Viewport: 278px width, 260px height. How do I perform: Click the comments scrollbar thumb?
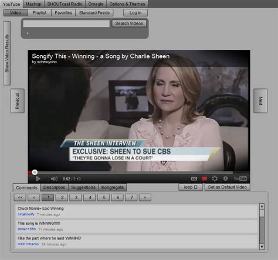click(262, 213)
